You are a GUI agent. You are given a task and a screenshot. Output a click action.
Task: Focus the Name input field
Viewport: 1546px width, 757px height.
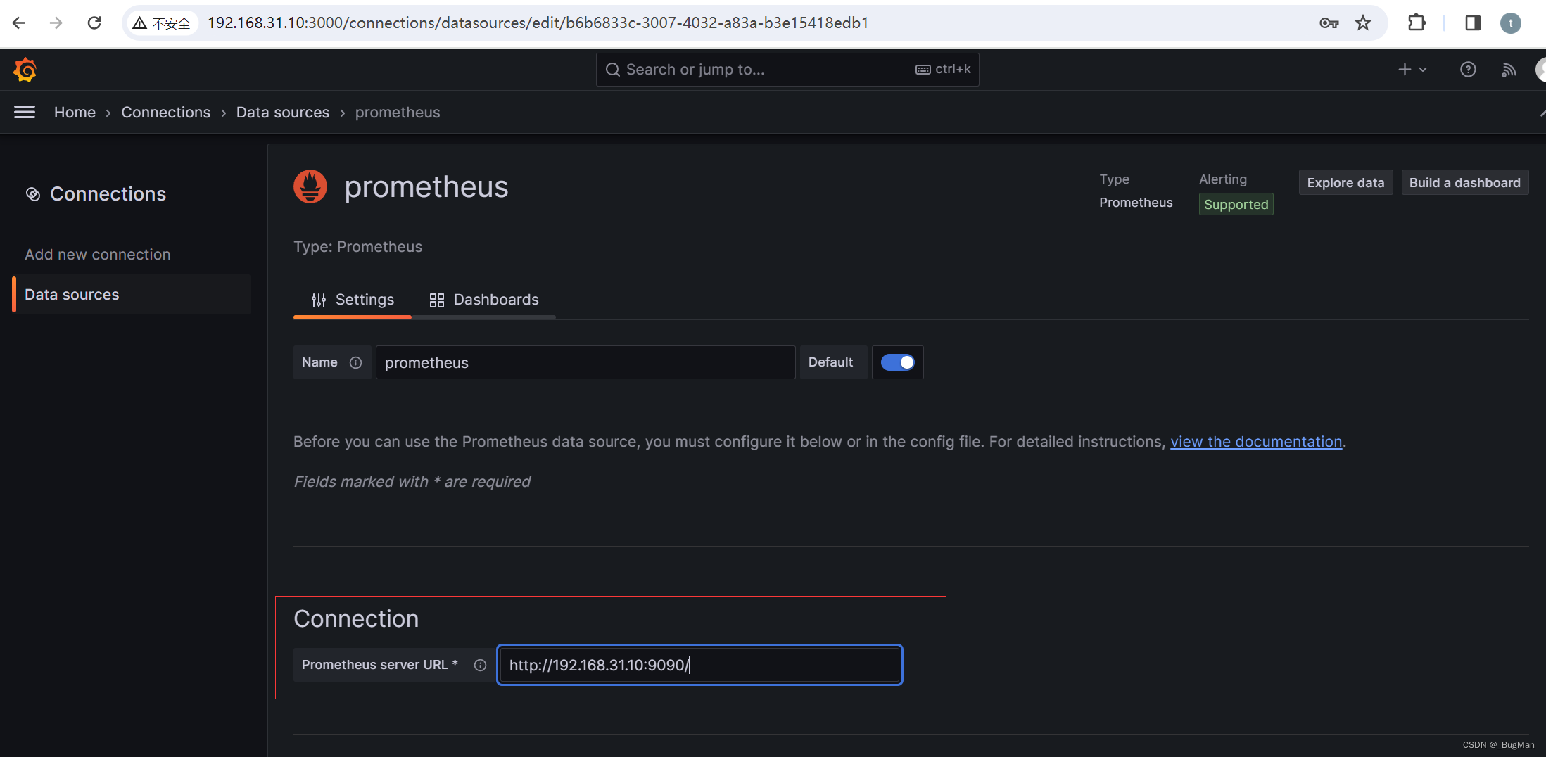[x=585, y=362]
